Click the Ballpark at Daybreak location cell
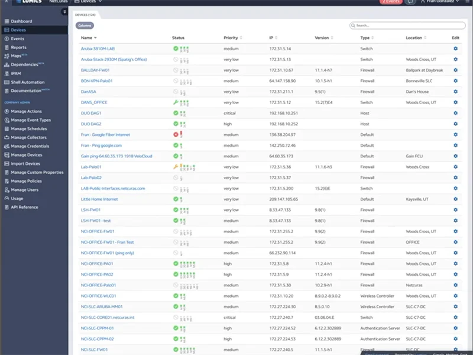This screenshot has width=473, height=355. click(x=424, y=70)
